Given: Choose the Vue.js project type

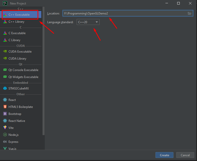Looking at the screenshot, I should 21,148.
